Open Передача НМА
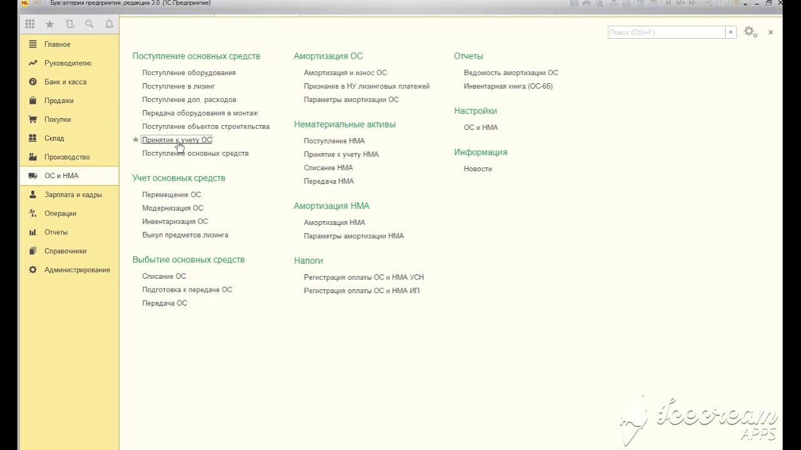Image resolution: width=801 pixels, height=450 pixels. click(x=329, y=181)
